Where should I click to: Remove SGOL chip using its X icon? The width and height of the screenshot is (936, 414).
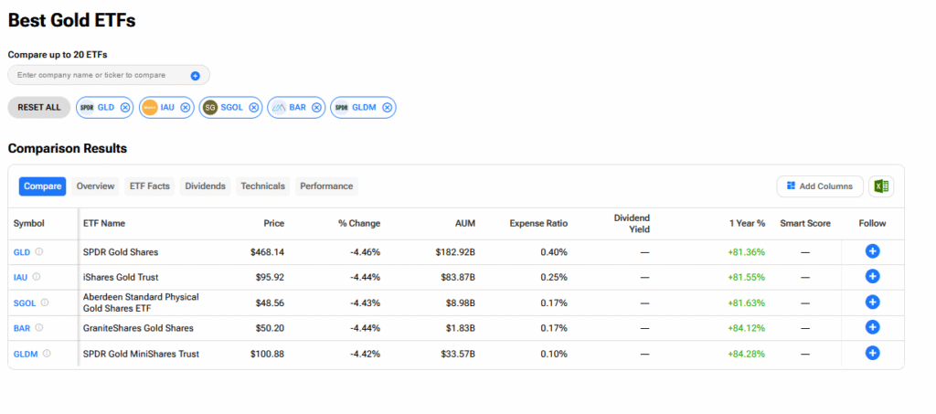tap(254, 107)
